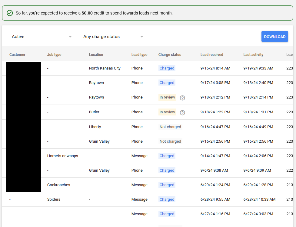This screenshot has height=227, width=296.
Task: Click the Not charged label on the Liberty lead
Action: (x=170, y=127)
